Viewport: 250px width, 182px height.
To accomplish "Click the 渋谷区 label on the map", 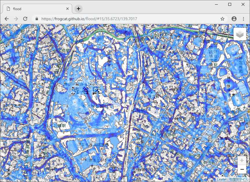I will [x=86, y=91].
